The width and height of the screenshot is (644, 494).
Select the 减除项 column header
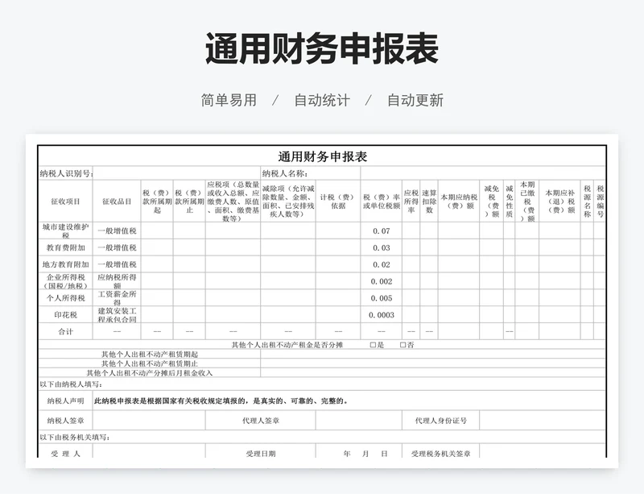coord(288,201)
